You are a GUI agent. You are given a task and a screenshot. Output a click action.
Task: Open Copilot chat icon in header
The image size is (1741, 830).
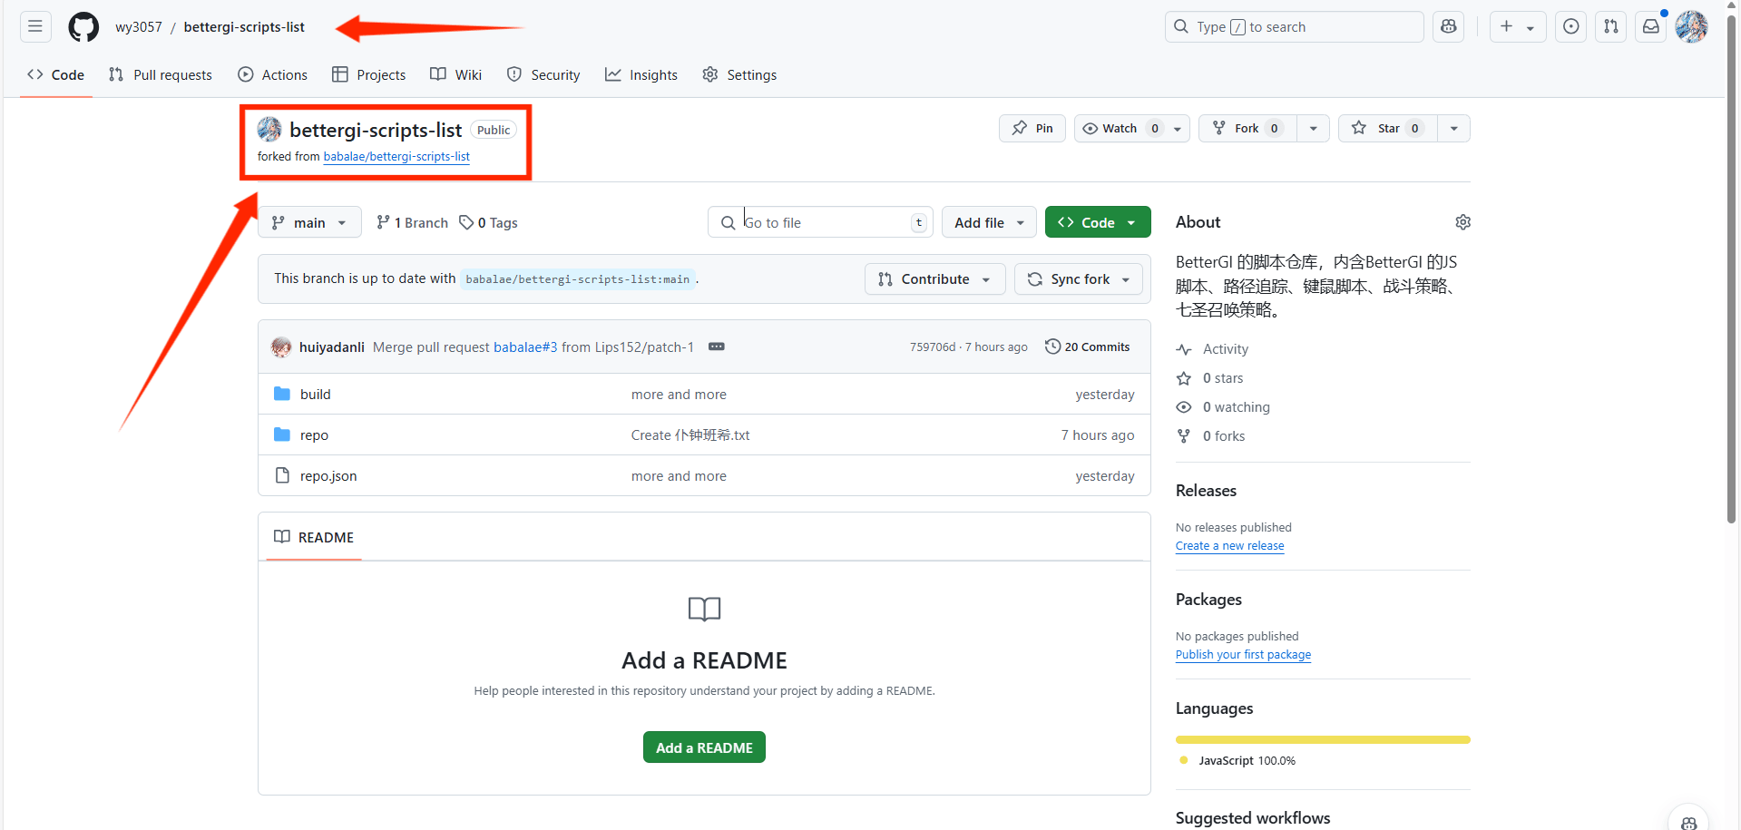pos(1448,27)
